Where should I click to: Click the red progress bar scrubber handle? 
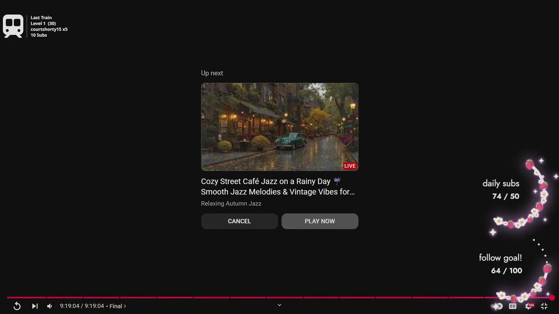click(x=552, y=298)
